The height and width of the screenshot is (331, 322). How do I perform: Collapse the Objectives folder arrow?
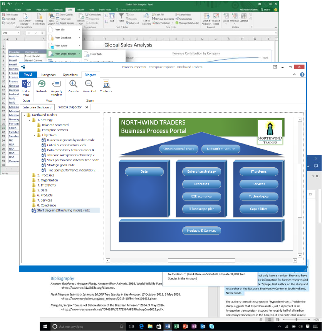tap(34, 135)
